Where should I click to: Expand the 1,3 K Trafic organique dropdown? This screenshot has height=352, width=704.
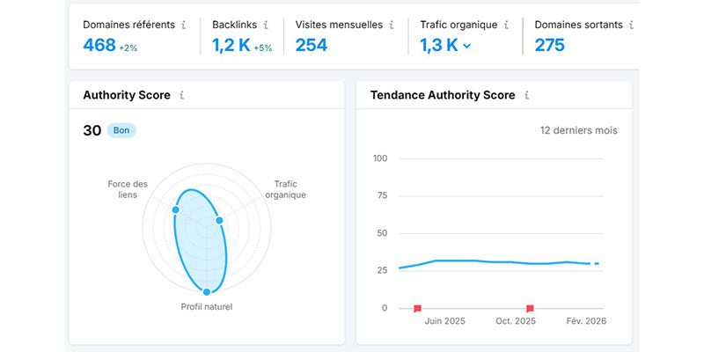[466, 46]
